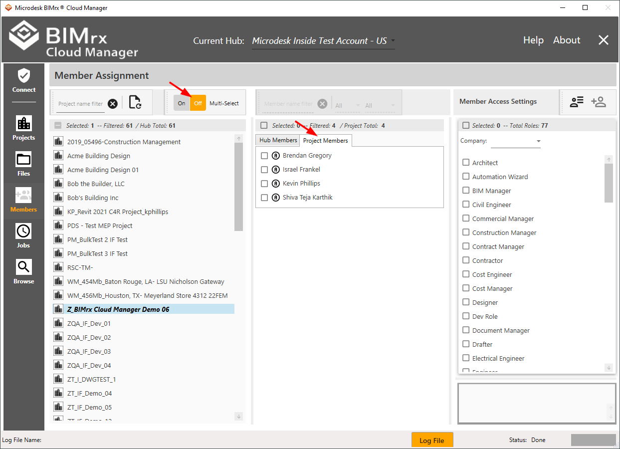Screen dimensions: 620x449
Task: Open the second All filter dropdown
Action: (x=380, y=105)
